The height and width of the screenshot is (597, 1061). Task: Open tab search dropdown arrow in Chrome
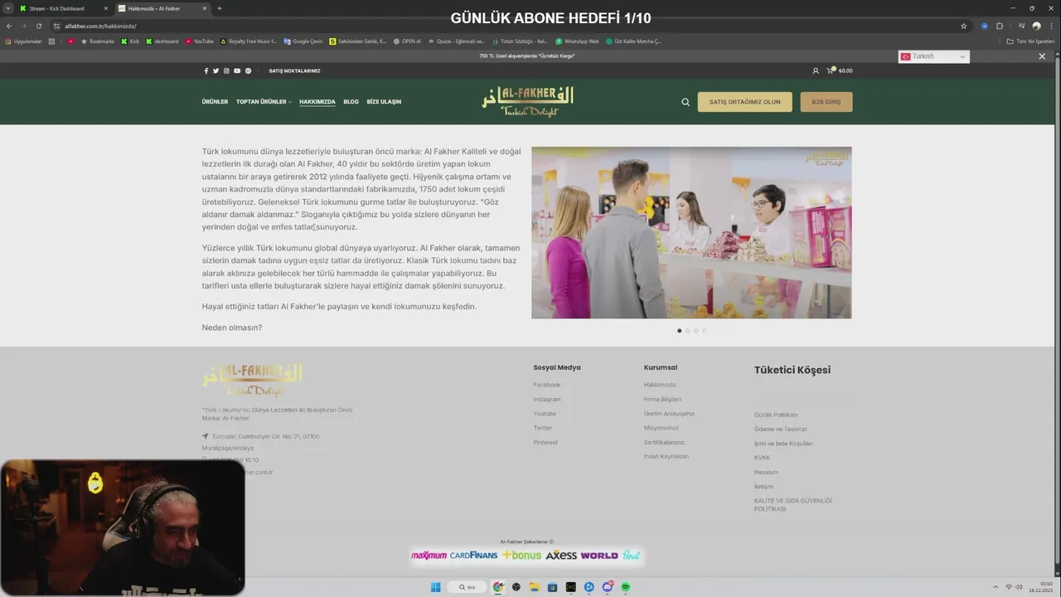coord(8,8)
